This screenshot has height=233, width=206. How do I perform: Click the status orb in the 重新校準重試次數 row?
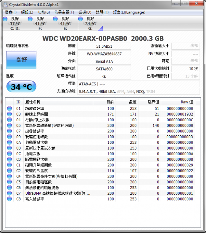pyautogui.click(x=9, y=148)
